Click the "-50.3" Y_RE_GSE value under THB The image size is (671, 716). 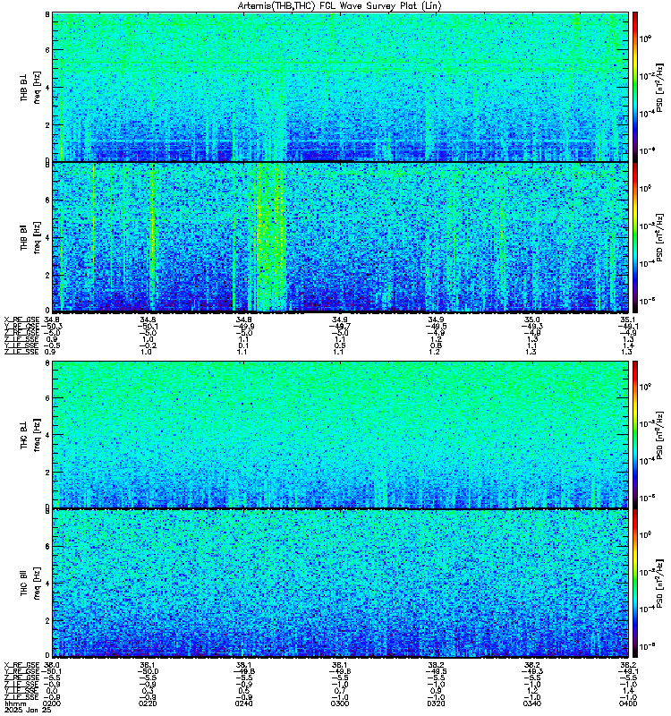tap(52, 326)
